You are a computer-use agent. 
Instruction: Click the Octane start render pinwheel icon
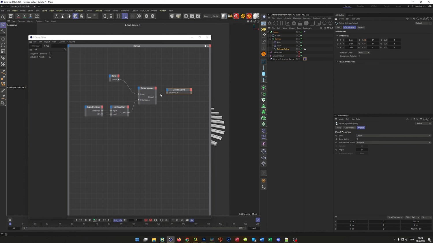(270, 23)
